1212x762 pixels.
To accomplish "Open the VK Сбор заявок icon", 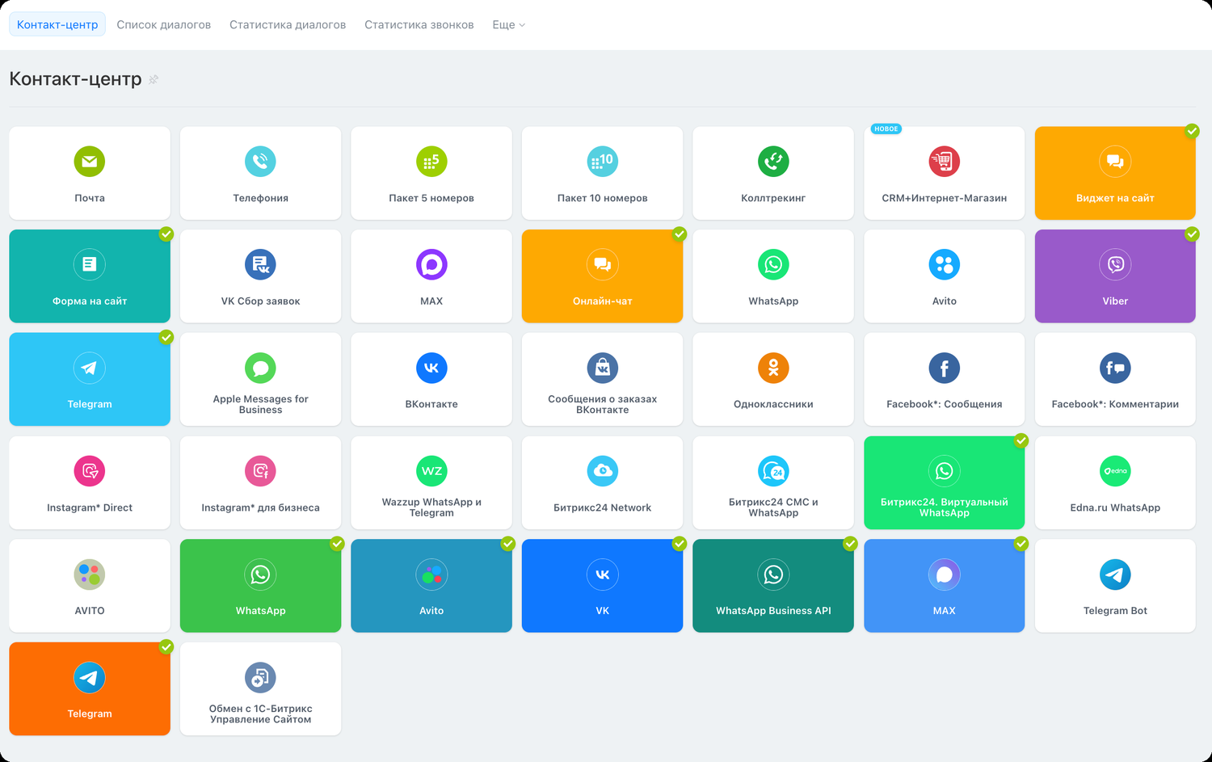I will (x=260, y=264).
